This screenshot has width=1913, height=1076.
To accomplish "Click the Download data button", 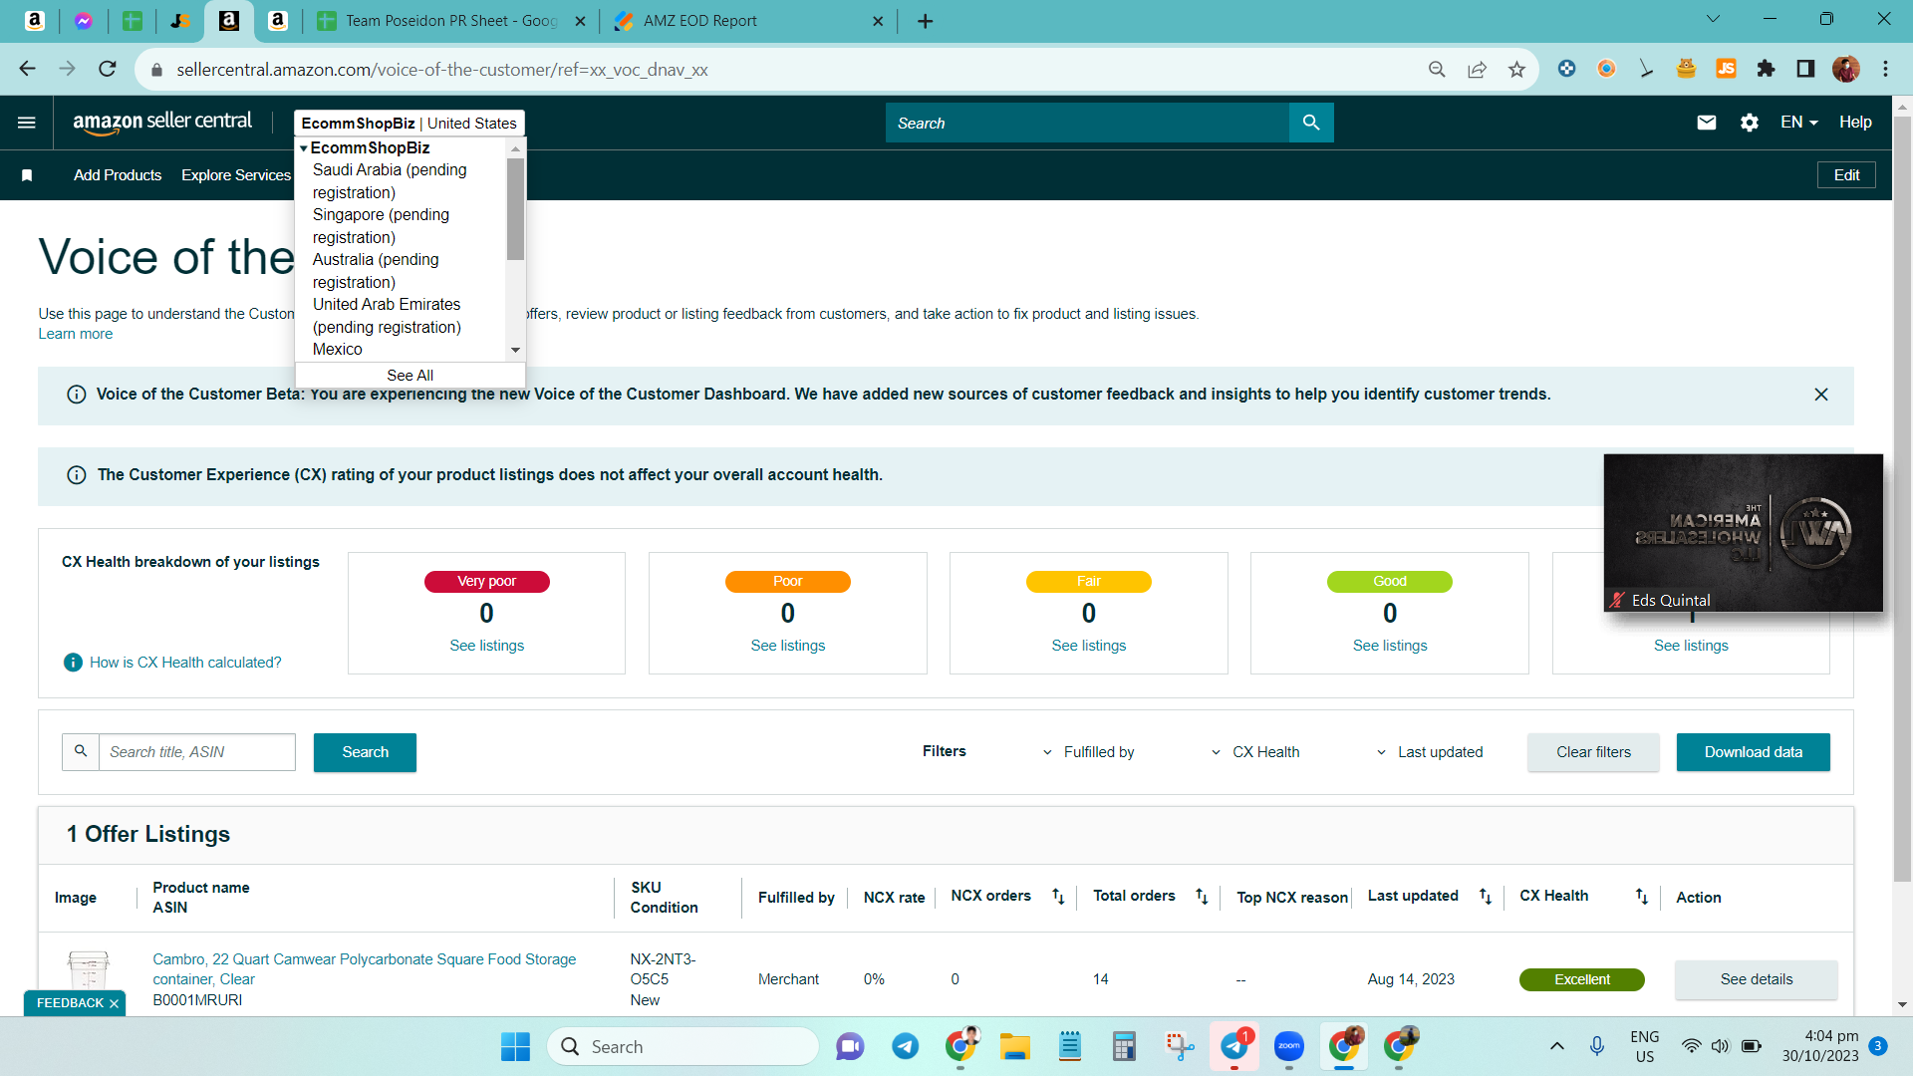I will point(1754,752).
